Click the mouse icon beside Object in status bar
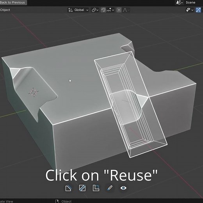The width and height of the screenshot is (203, 203). [57, 201]
